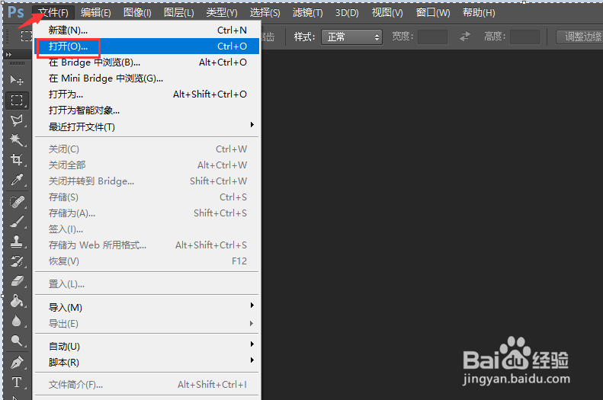Viewport: 603px width, 400px height.
Task: Click the 文件简介(F)... menu entry
Action: click(146, 384)
